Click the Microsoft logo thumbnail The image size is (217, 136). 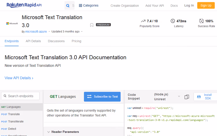click(x=12, y=23)
